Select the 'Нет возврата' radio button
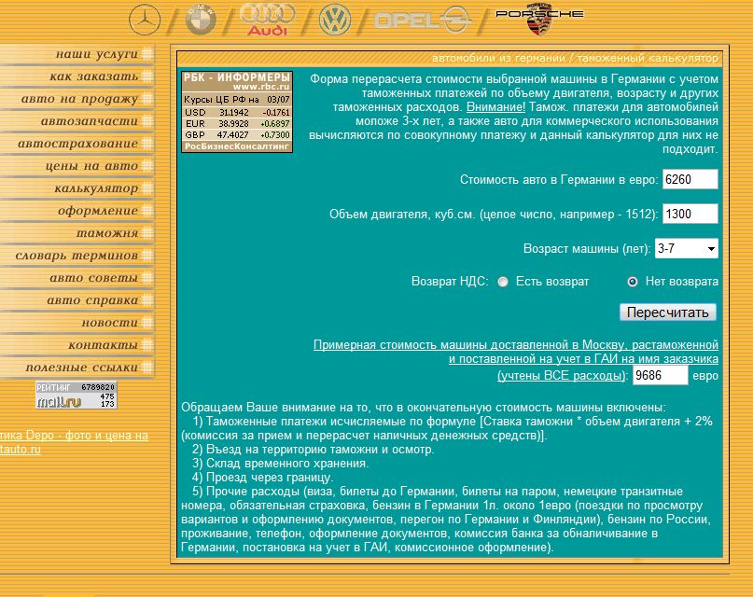Image resolution: width=753 pixels, height=597 pixels. [633, 282]
